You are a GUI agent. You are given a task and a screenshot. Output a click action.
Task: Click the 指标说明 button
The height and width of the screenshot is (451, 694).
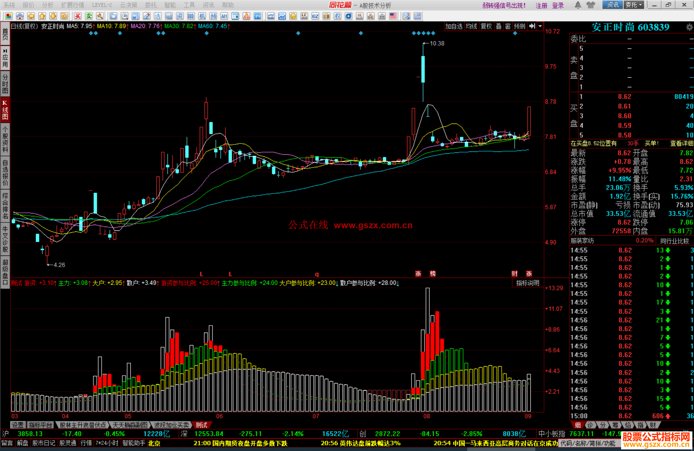click(528, 283)
